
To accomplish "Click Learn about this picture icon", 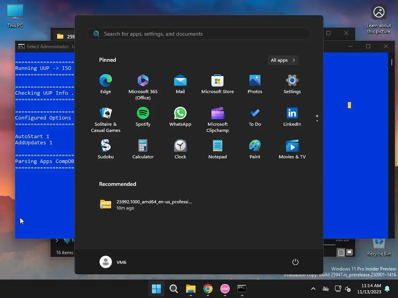I will [x=379, y=20].
